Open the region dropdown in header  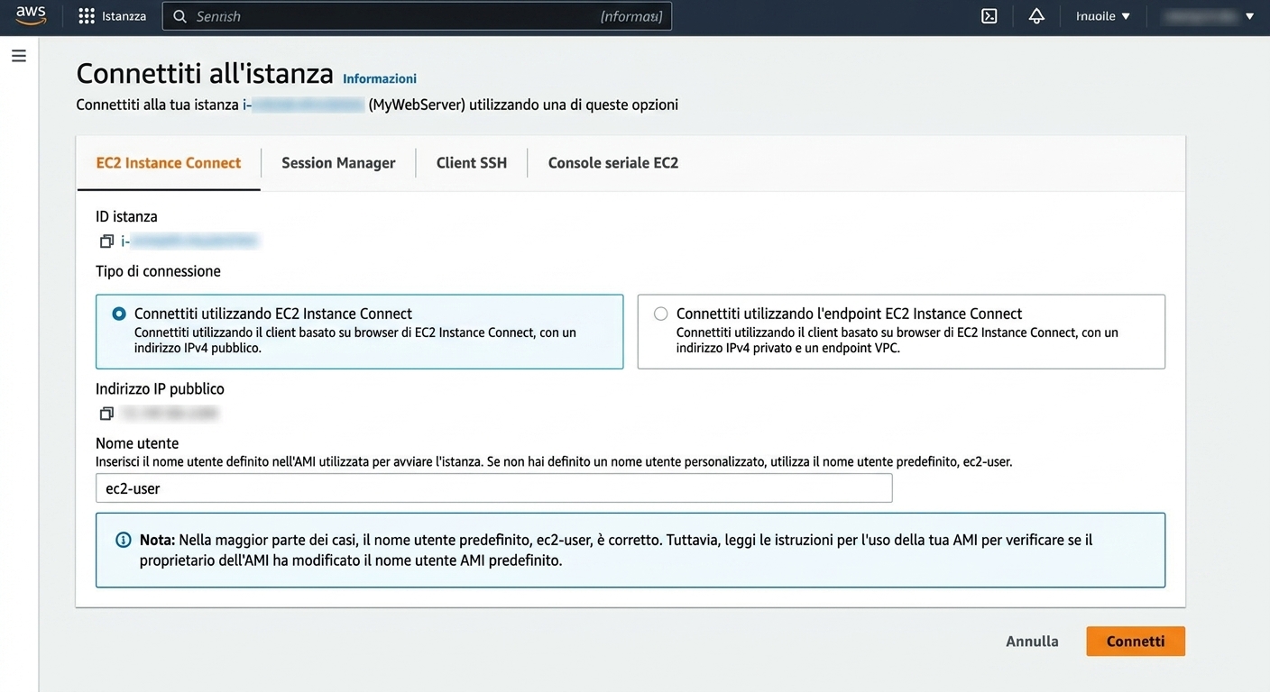[x=1103, y=16]
